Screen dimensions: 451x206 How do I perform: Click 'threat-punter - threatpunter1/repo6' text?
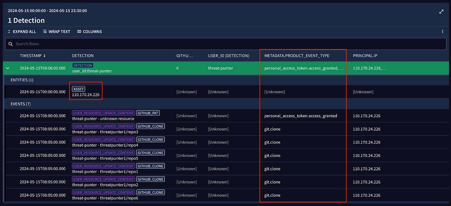pyautogui.click(x=105, y=198)
